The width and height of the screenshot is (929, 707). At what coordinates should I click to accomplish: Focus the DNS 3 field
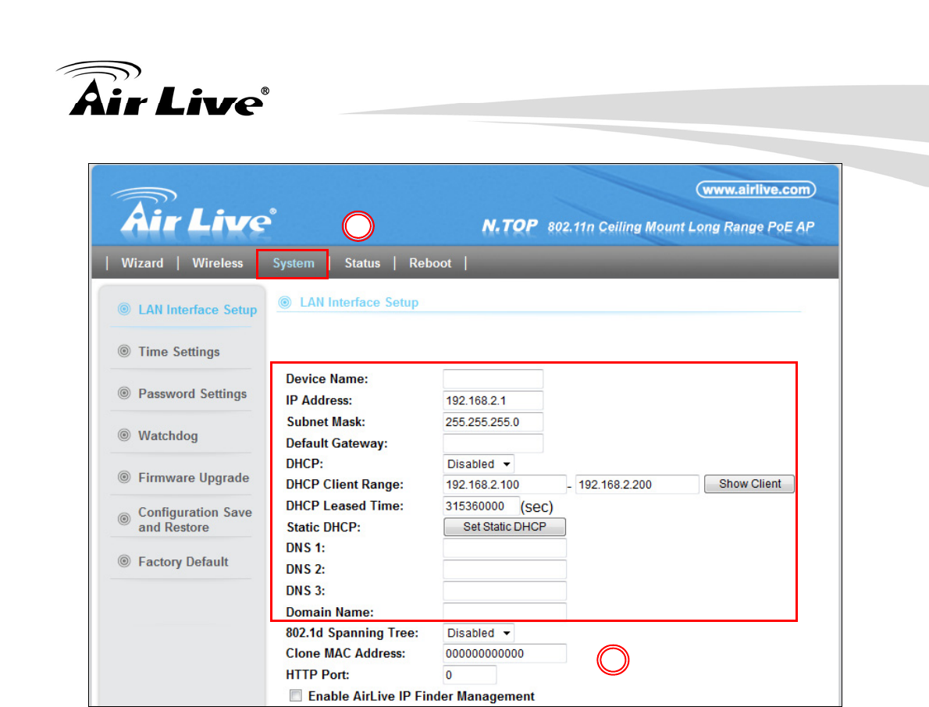pyautogui.click(x=505, y=591)
